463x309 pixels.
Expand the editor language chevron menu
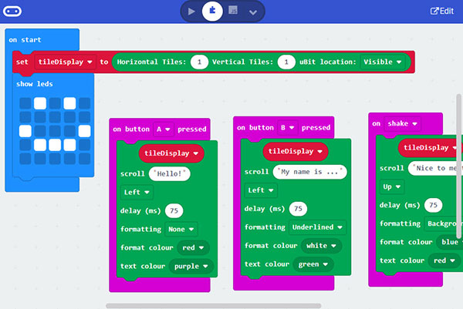tap(253, 12)
